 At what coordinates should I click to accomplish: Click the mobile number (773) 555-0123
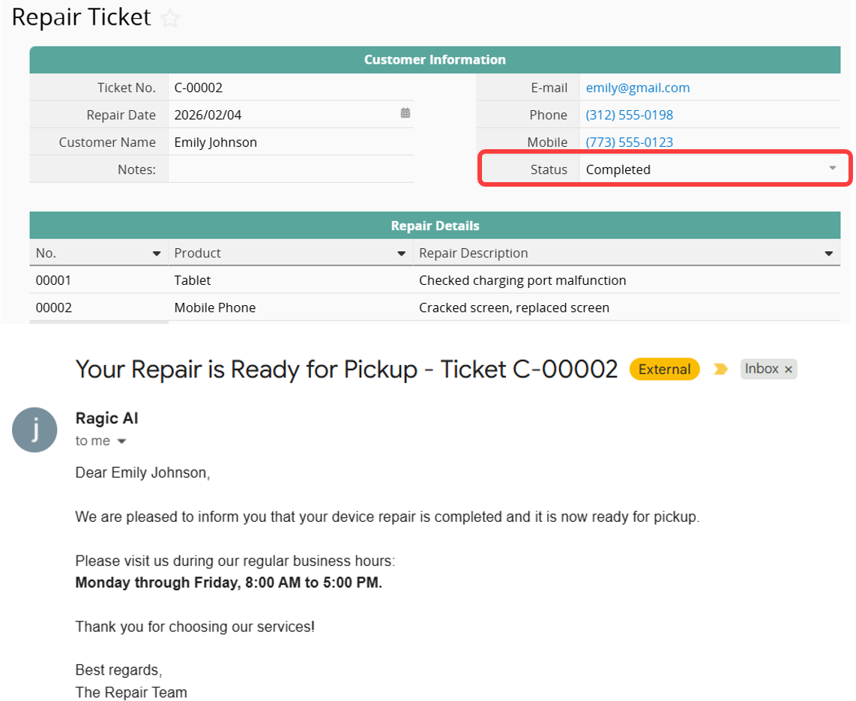pyautogui.click(x=629, y=142)
